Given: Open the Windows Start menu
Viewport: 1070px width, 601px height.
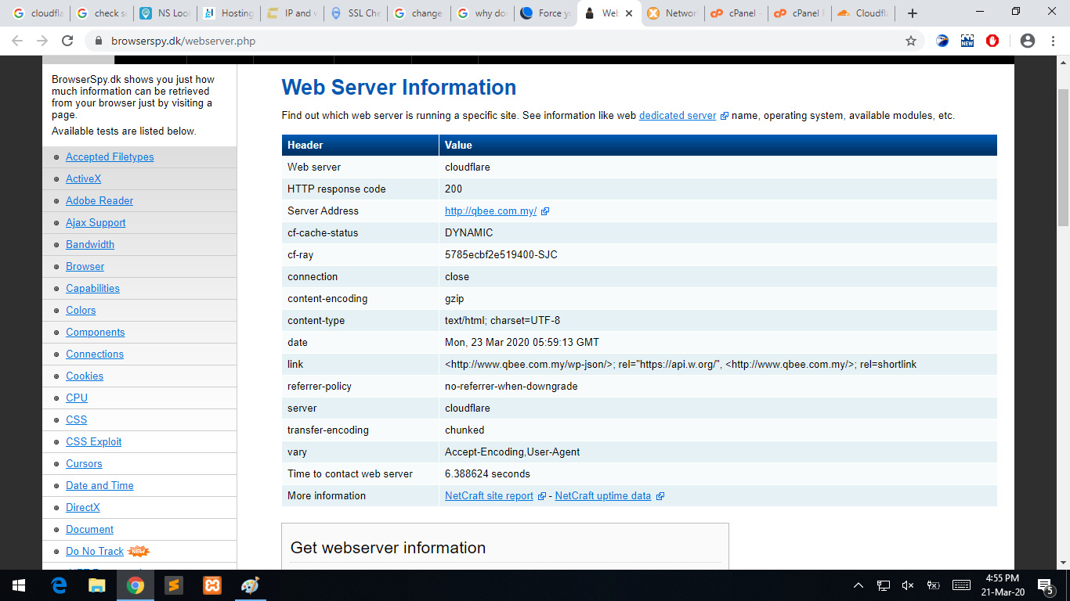Looking at the screenshot, I should tap(19, 585).
